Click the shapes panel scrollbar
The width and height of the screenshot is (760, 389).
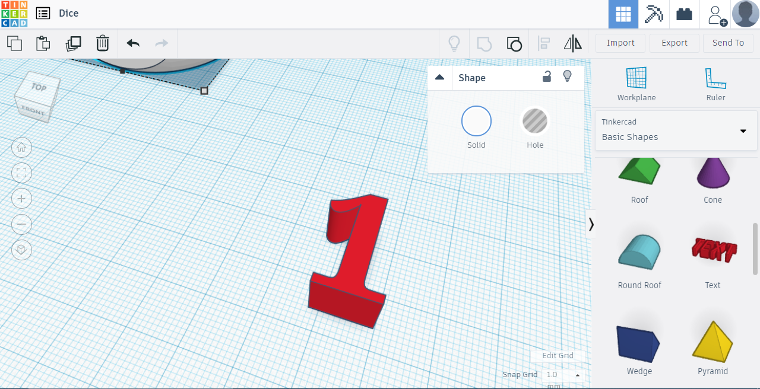click(x=755, y=248)
